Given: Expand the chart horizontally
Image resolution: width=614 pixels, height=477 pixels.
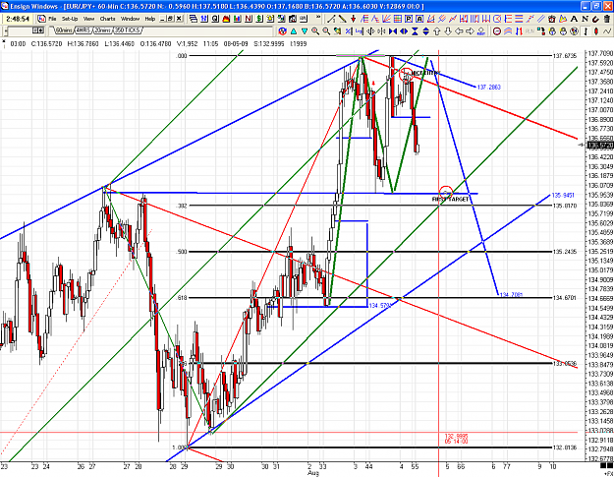Looking at the screenshot, I should tap(404, 30).
